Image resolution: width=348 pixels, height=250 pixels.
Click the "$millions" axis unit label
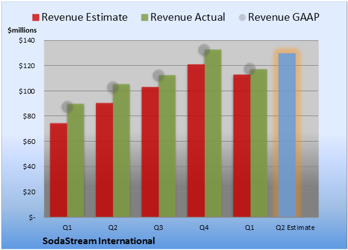click(x=22, y=30)
